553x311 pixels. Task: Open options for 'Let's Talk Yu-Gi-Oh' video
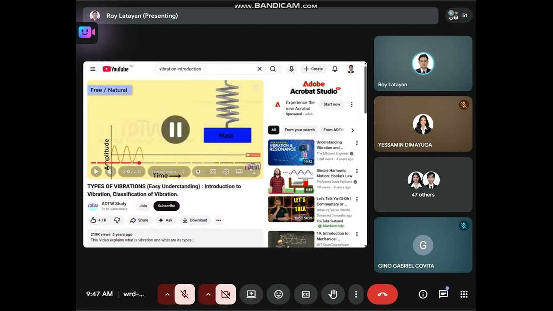pyautogui.click(x=357, y=200)
